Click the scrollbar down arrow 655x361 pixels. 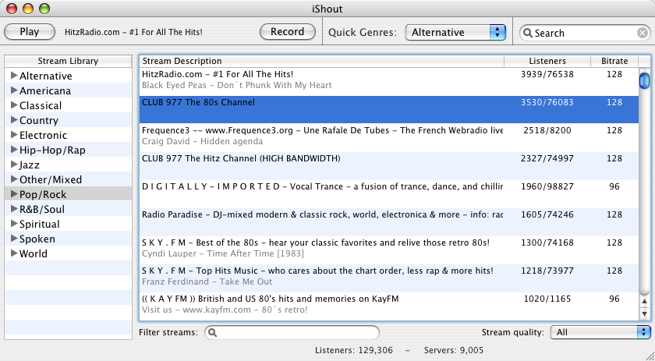(645, 313)
